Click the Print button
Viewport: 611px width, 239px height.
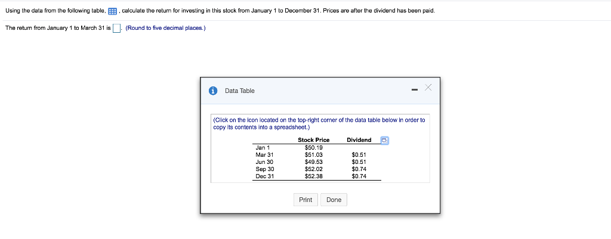tap(305, 200)
